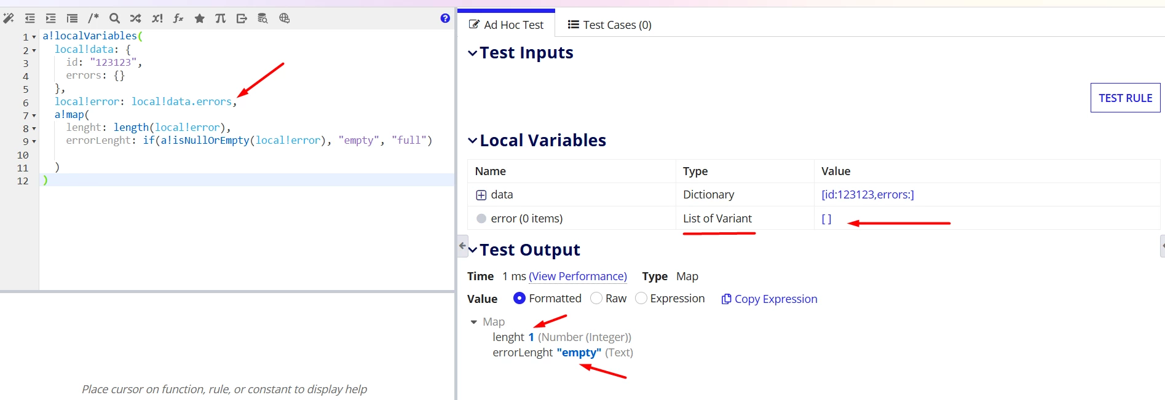This screenshot has height=400, width=1165.
Task: Click the Type column header
Action: click(x=695, y=171)
